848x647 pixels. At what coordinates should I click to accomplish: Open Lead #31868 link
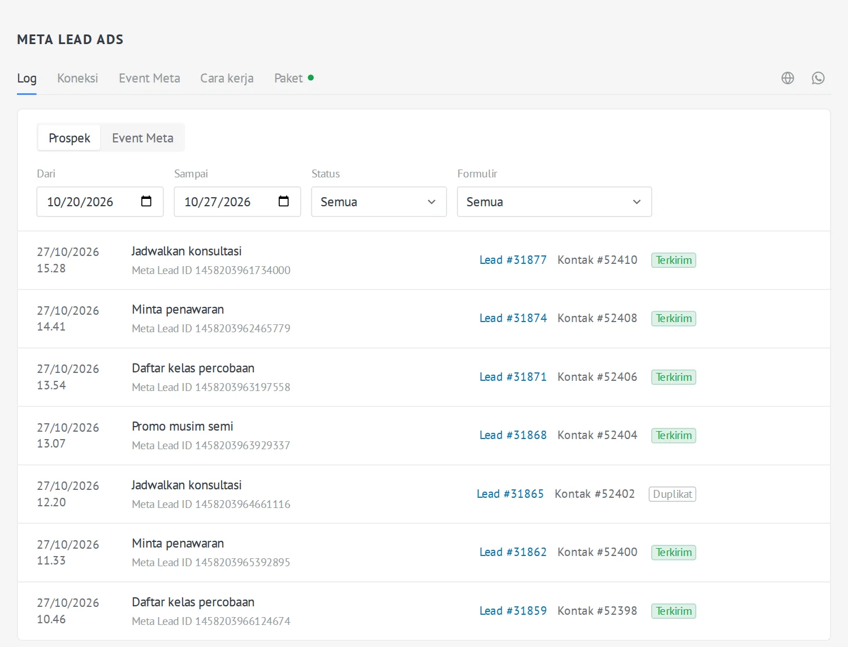[x=513, y=435]
